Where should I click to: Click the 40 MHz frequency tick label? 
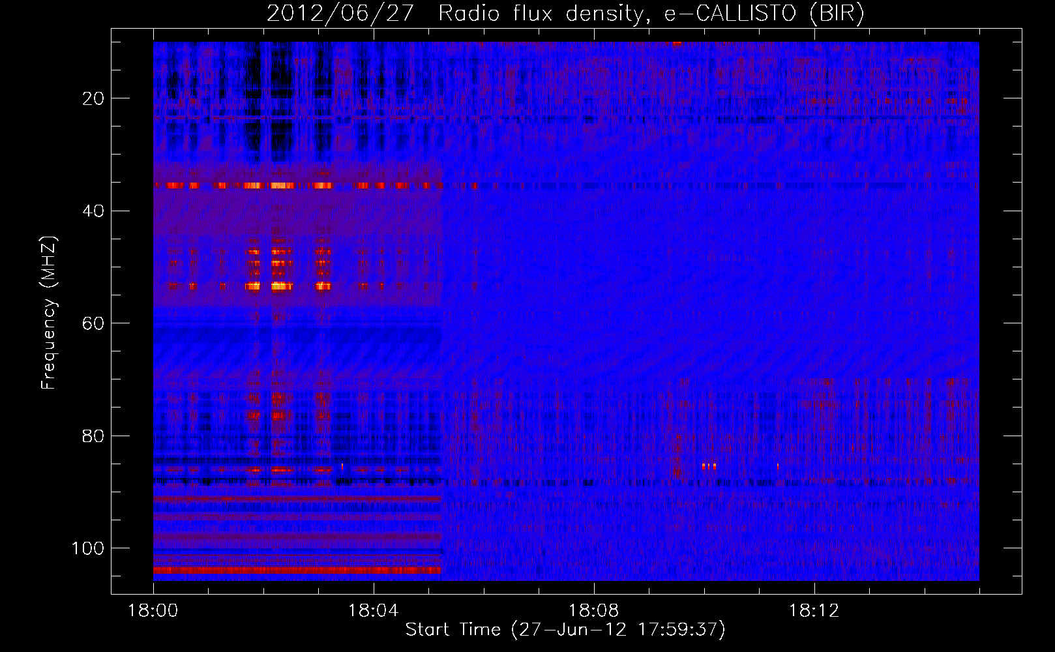(93, 211)
